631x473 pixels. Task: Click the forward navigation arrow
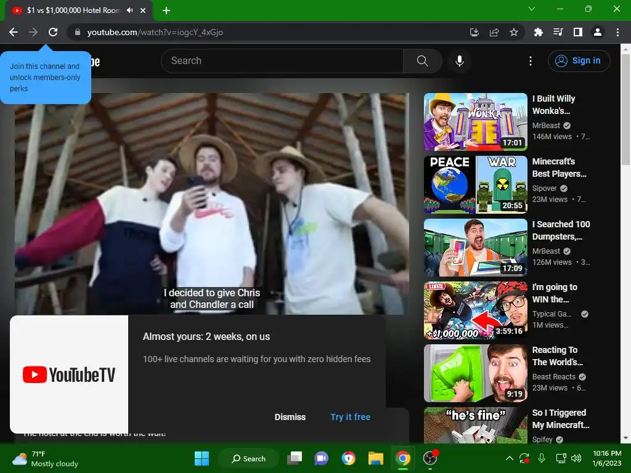pos(33,32)
